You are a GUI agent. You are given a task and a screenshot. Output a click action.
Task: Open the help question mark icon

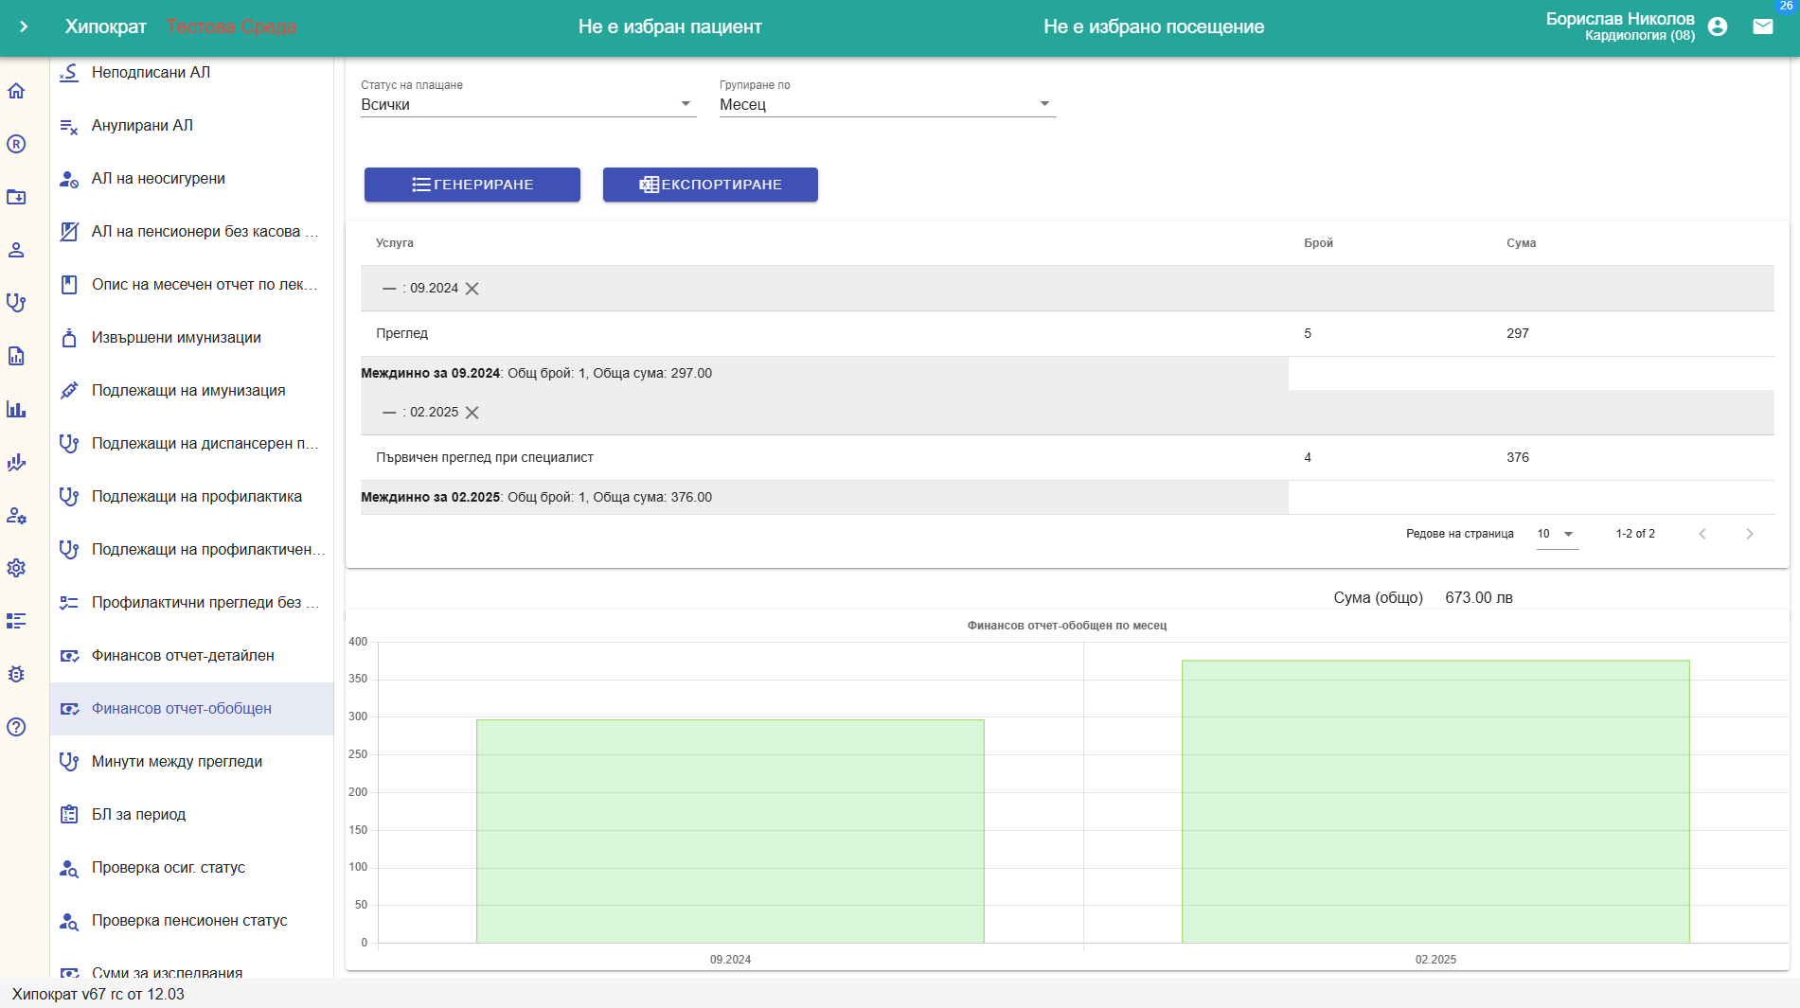click(x=16, y=727)
